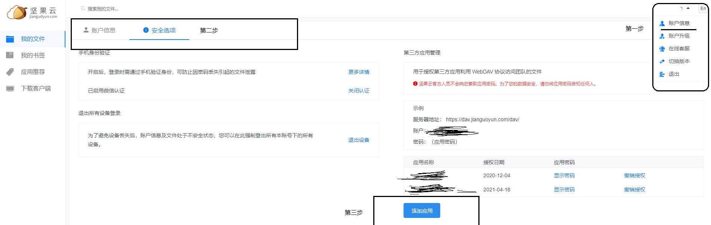Choose 账户升级 in the account menu
711x225 pixels.
679,36
